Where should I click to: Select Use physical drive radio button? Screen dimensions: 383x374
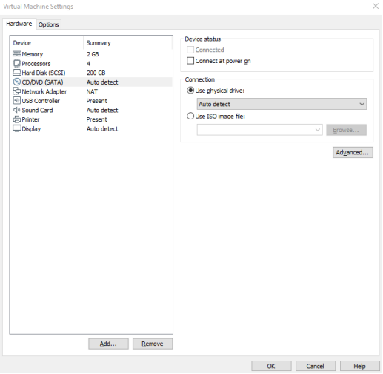point(190,91)
